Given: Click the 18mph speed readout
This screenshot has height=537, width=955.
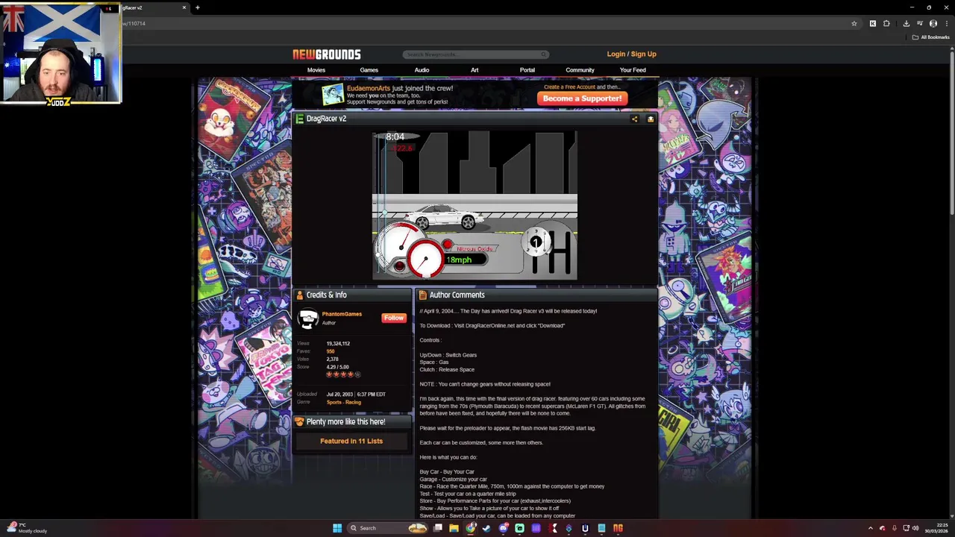Looking at the screenshot, I should click(459, 260).
